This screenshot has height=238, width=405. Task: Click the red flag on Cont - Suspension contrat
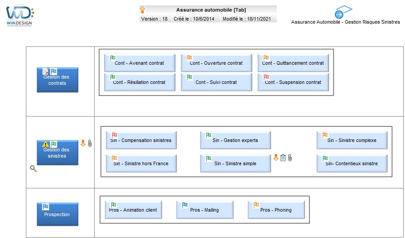point(266,77)
